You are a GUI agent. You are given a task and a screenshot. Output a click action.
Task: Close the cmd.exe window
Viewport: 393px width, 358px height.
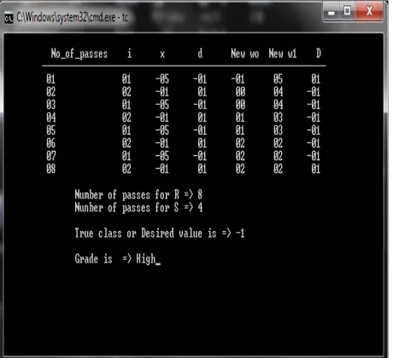point(369,12)
